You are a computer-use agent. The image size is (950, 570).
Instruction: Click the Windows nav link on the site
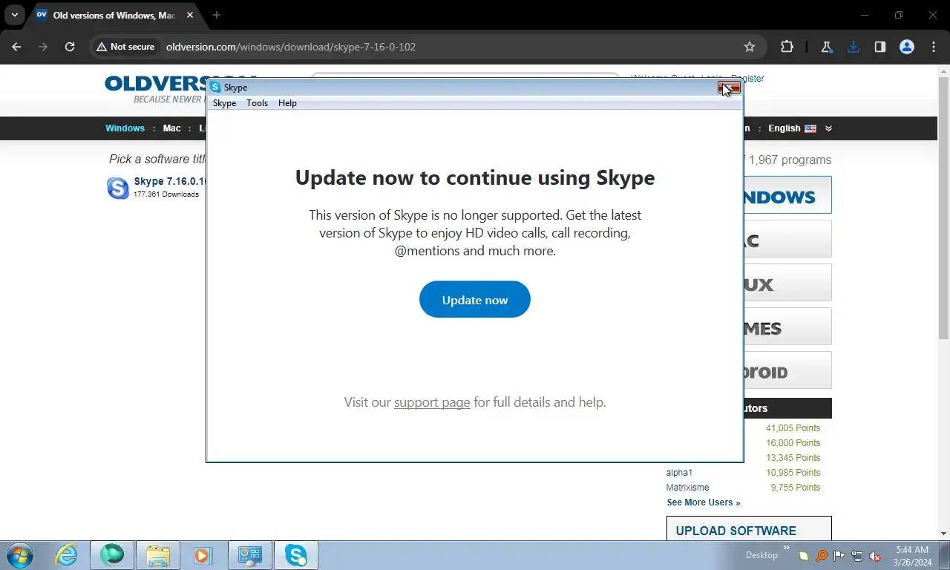[x=125, y=128]
